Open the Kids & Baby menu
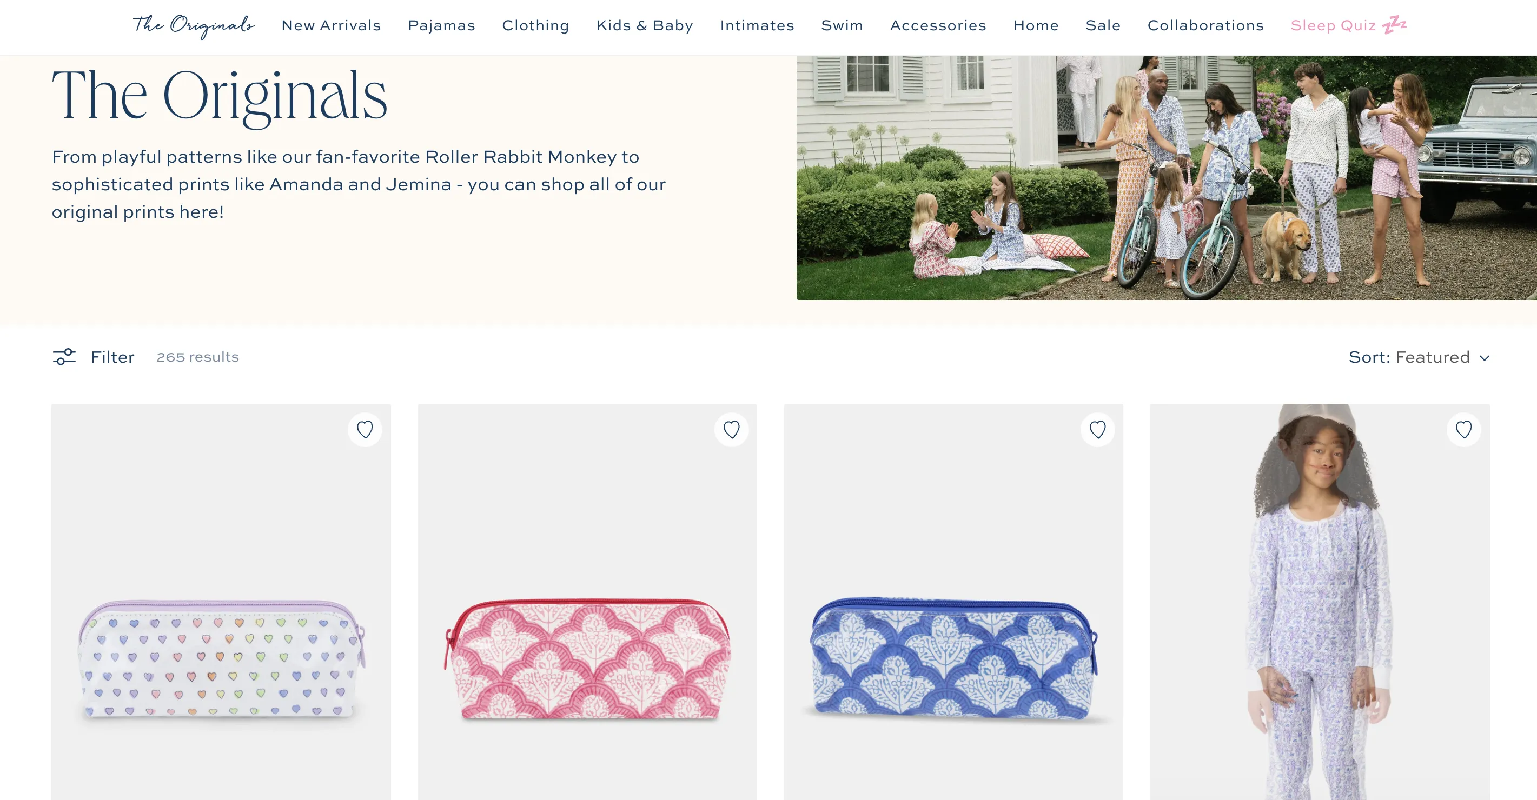The image size is (1537, 800). point(645,25)
